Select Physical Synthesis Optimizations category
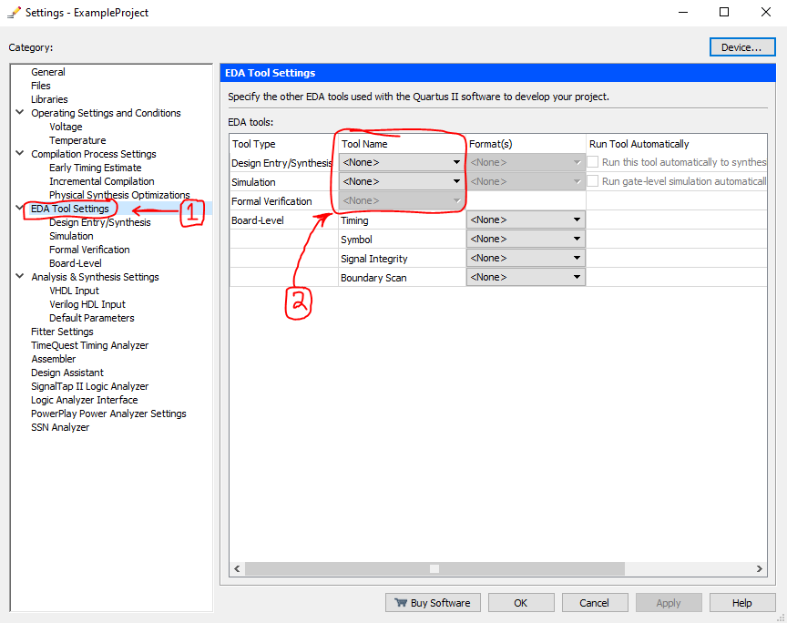Screen dimensions: 787x623 (119, 195)
